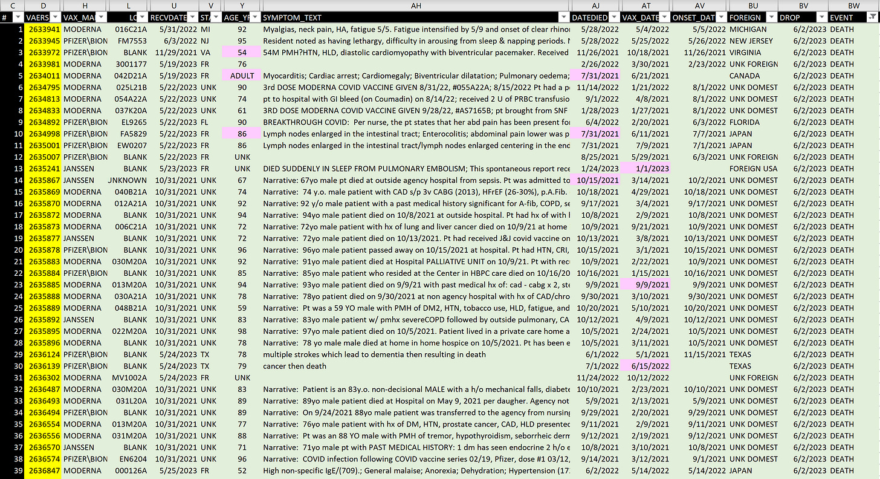Click the highlighted VAX_DATE cell 9/9/2021
The width and height of the screenshot is (880, 479).
pos(646,285)
